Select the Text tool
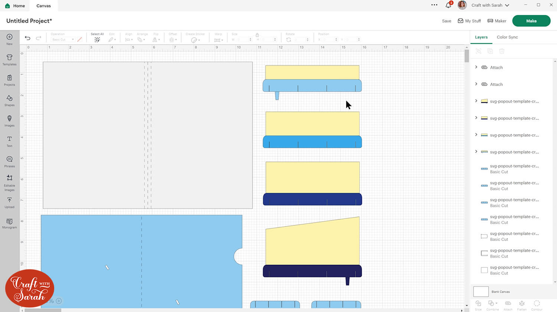The height and width of the screenshot is (312, 557). click(x=9, y=141)
